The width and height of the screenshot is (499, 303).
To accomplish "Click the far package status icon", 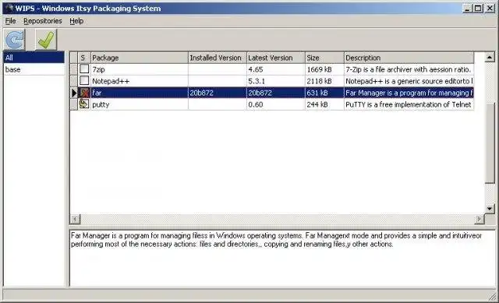I will pyautogui.click(x=84, y=93).
